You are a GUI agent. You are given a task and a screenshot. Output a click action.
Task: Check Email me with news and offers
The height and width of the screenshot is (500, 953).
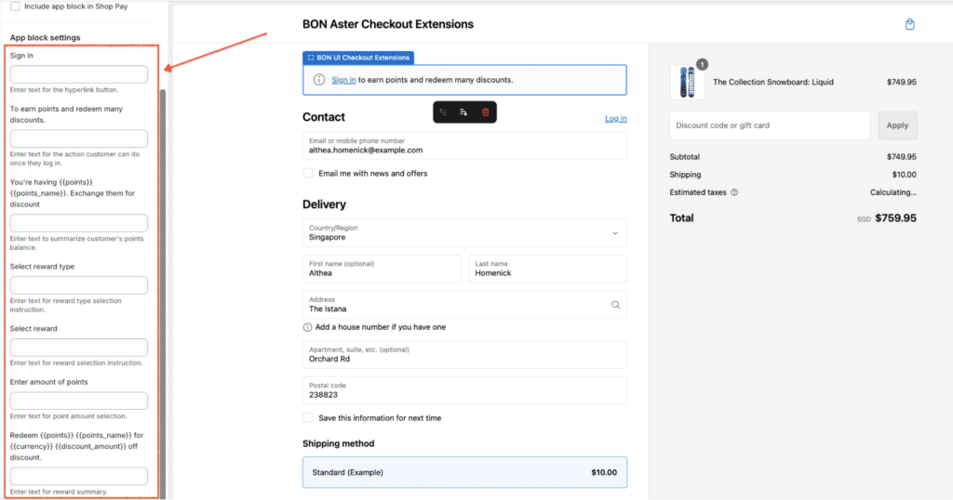click(308, 173)
